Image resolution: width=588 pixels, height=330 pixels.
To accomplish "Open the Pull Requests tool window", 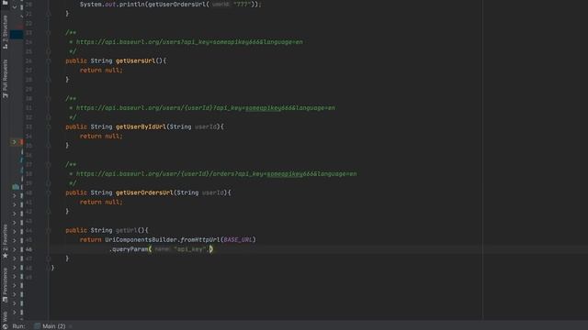I will 6,79.
